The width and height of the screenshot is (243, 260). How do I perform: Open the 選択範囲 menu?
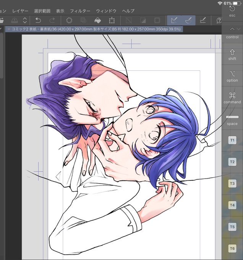click(x=42, y=11)
